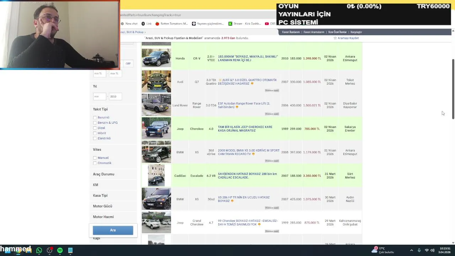Click the price max TL field
Screen dimensions: 455x256
pos(115,74)
